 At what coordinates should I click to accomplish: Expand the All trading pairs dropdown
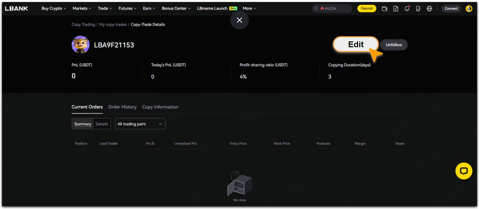click(140, 124)
